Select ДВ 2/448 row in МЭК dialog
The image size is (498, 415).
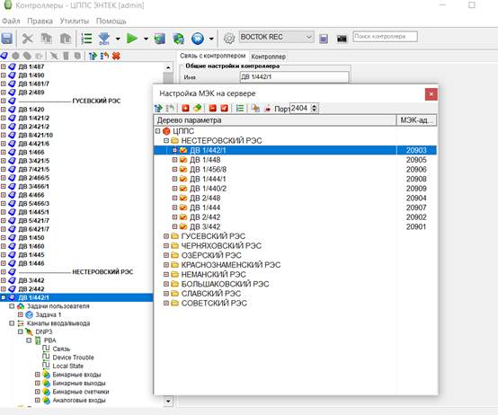(x=295, y=198)
